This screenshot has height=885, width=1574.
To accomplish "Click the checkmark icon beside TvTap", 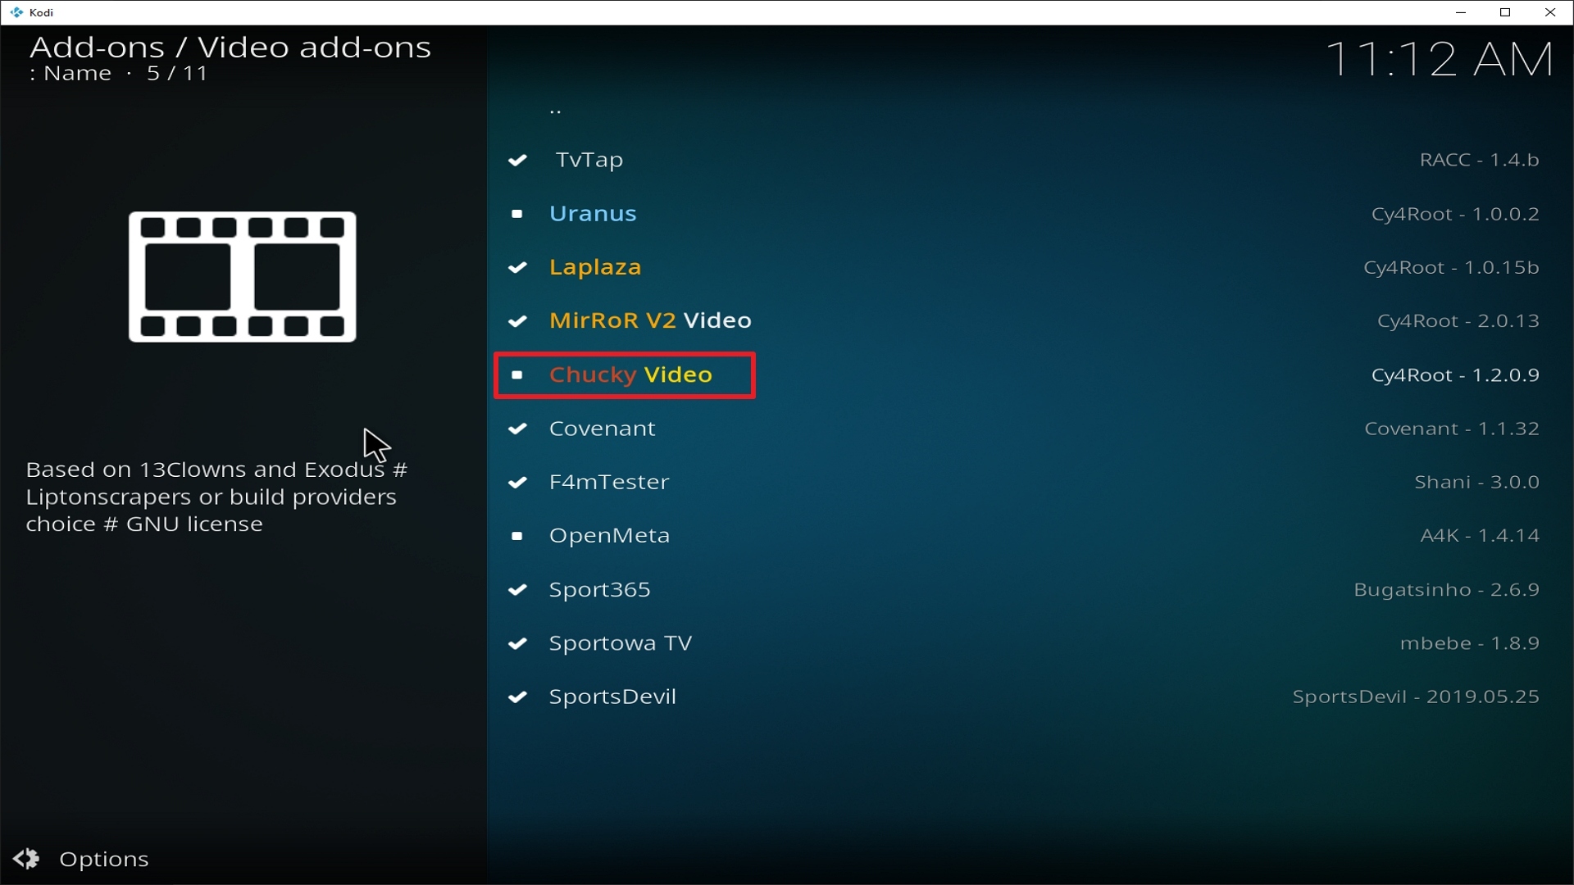I will 517,160.
